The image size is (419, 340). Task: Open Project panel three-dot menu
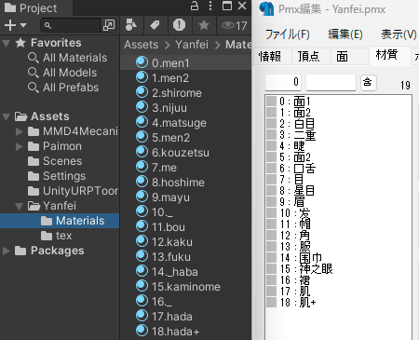tap(210, 6)
